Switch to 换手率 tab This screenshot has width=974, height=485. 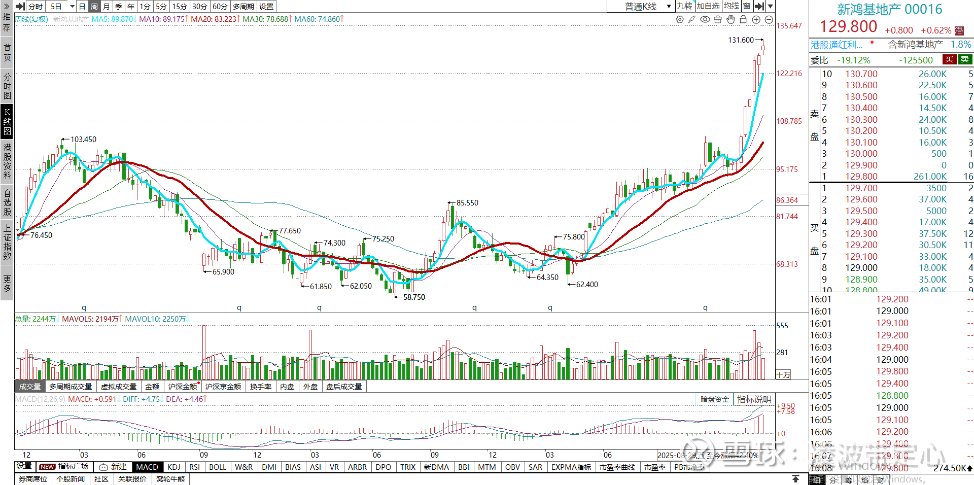(x=261, y=387)
